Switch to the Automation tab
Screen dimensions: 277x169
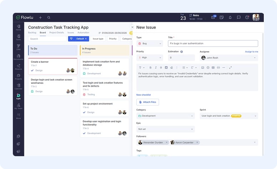83,33
